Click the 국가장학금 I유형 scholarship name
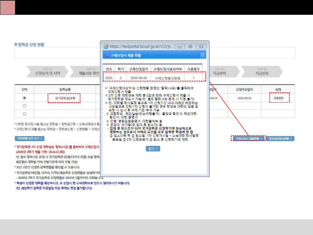 [x=65, y=98]
